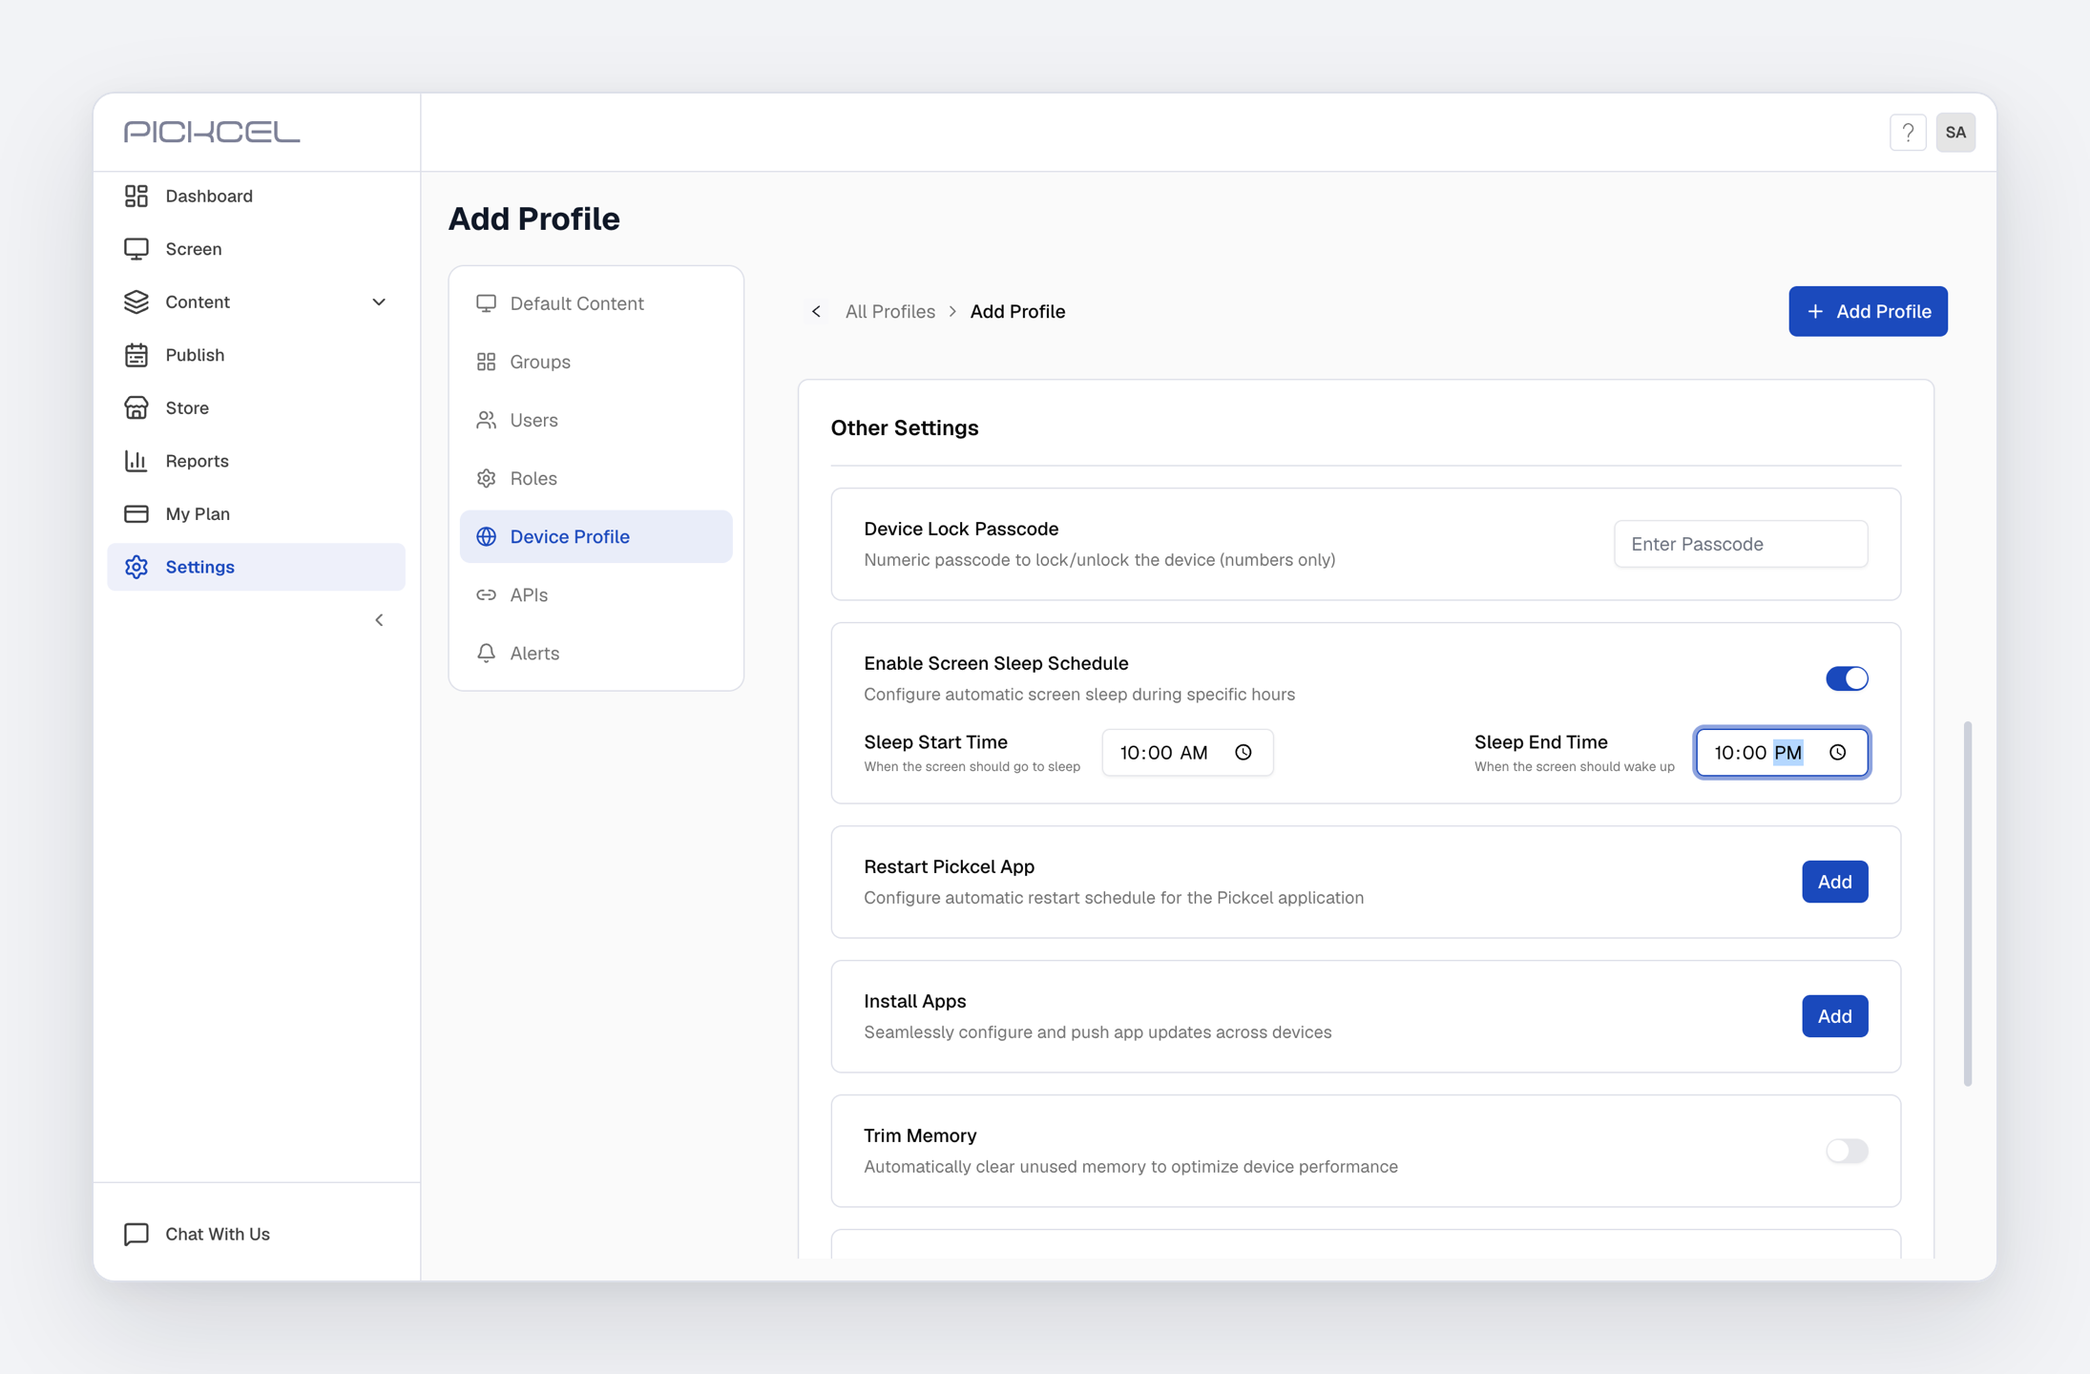Click the Add Profile page title
2090x1374 pixels.
[x=534, y=219]
